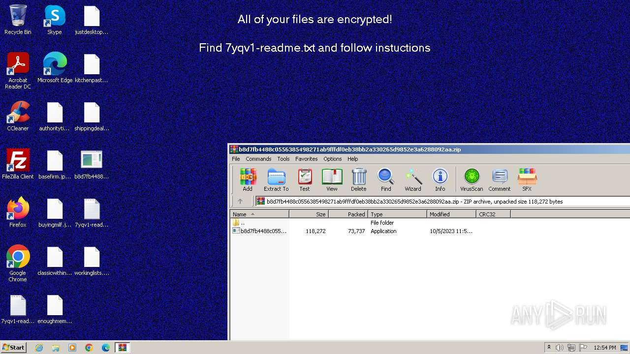Click Internet Explorer in the taskbar
Screen dimensions: 630x354
point(39,348)
